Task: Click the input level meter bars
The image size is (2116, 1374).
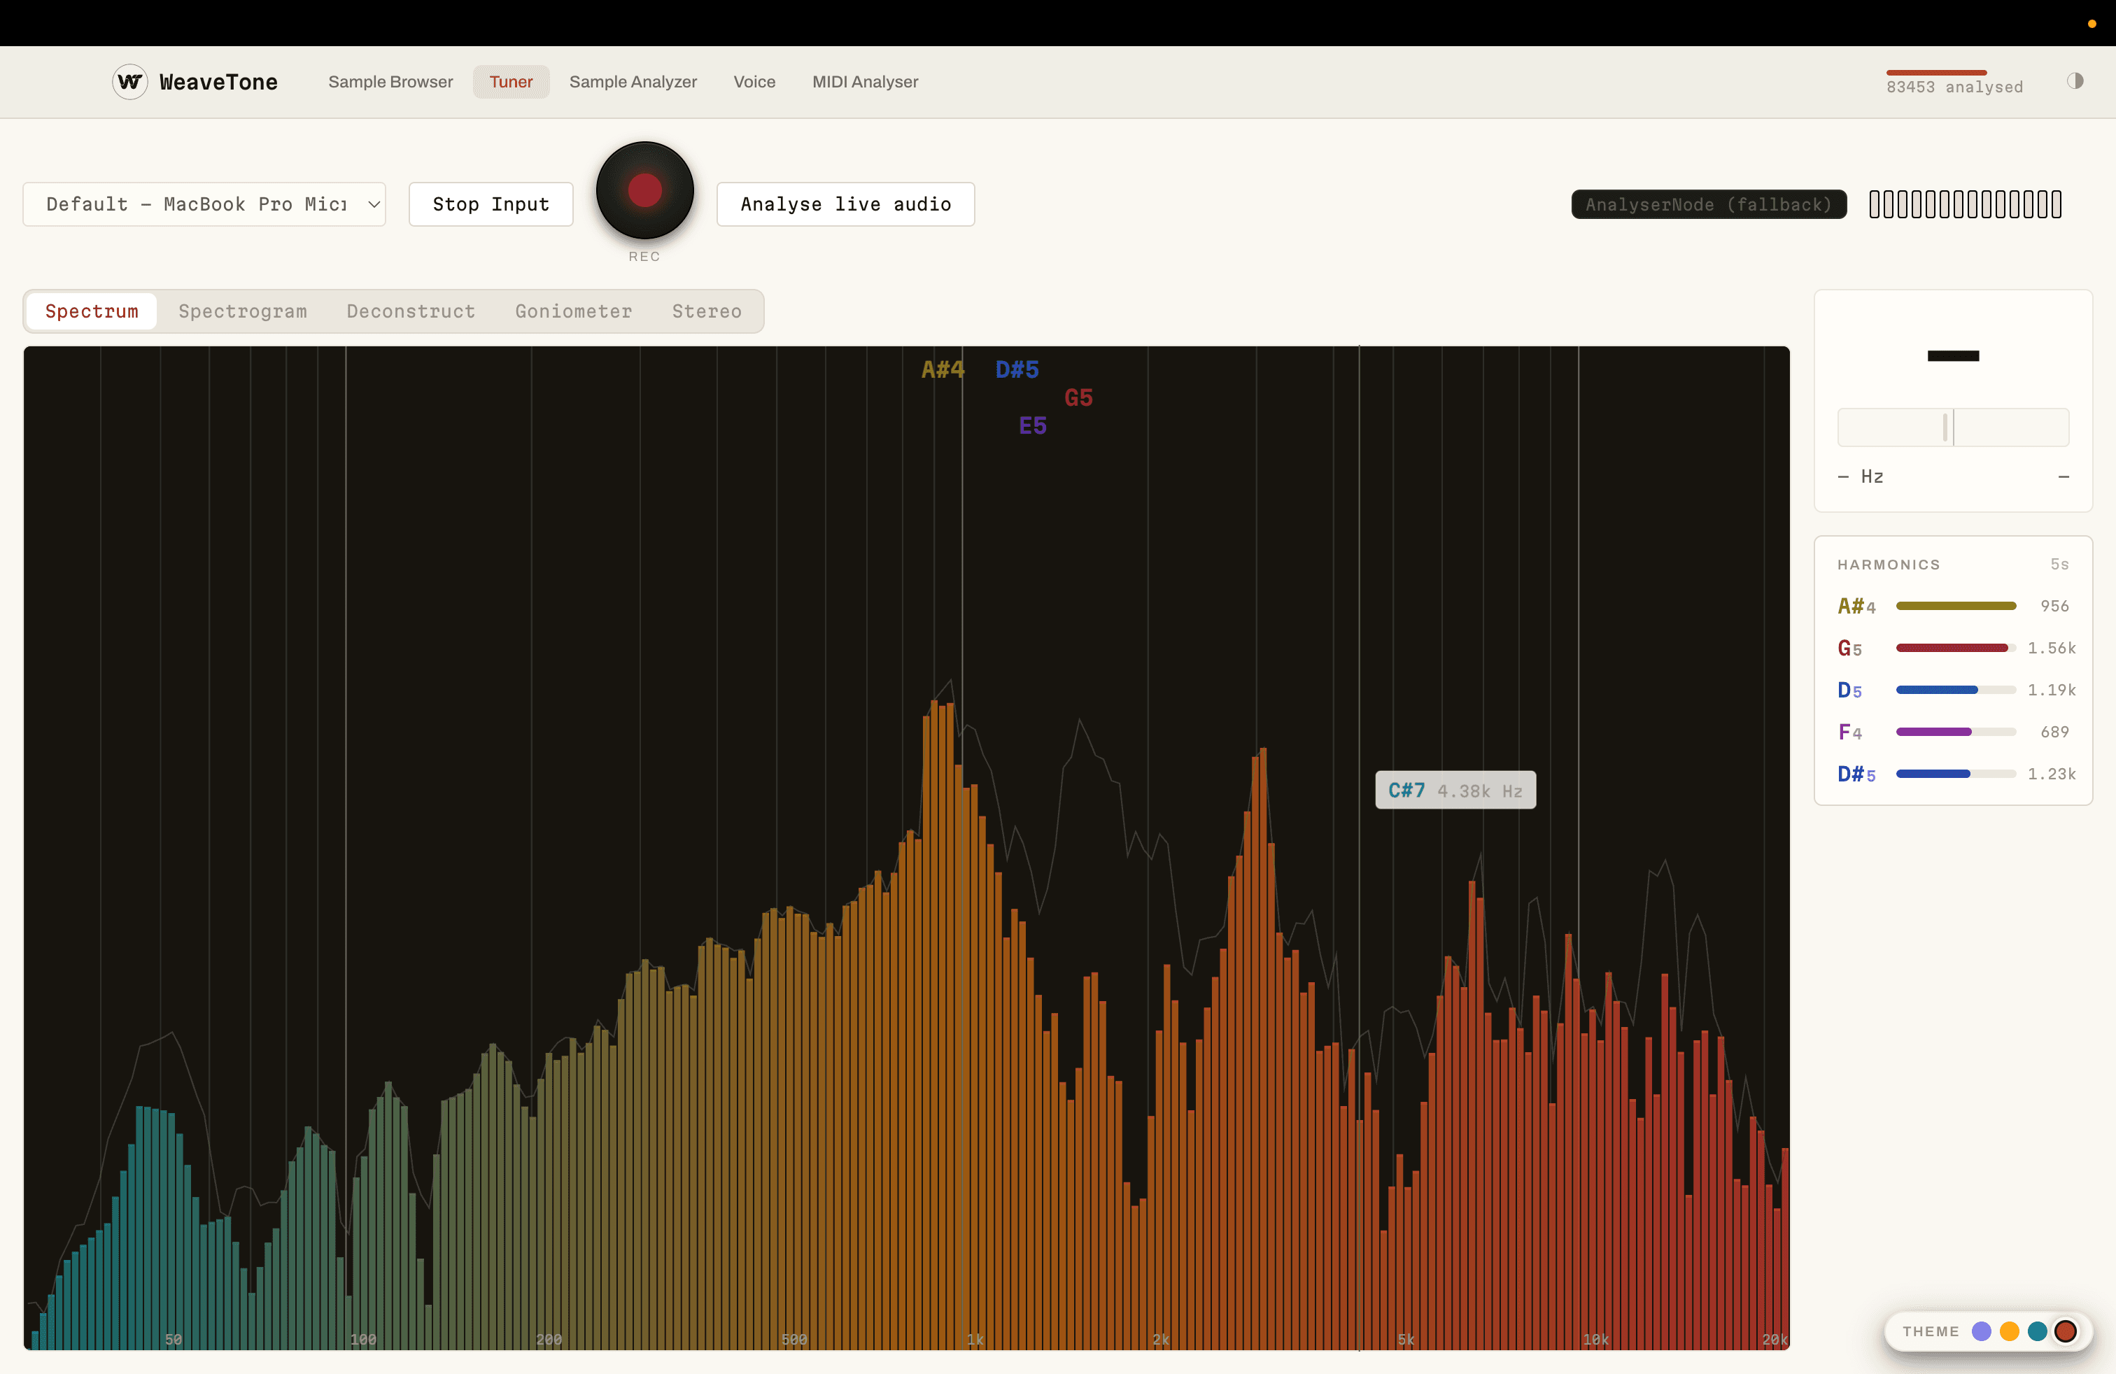Action: (x=1965, y=204)
